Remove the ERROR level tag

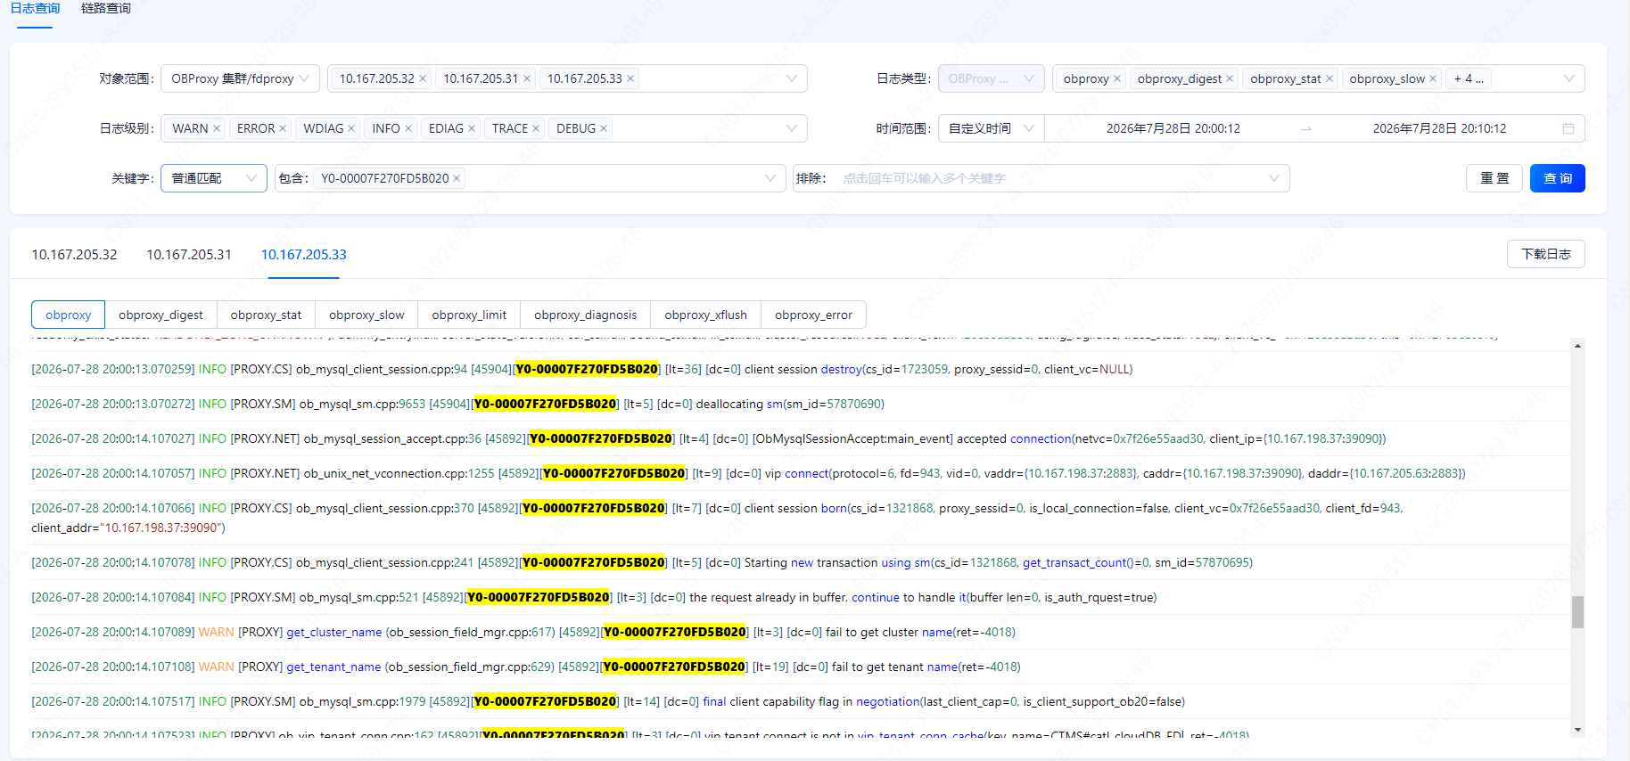pos(283,128)
